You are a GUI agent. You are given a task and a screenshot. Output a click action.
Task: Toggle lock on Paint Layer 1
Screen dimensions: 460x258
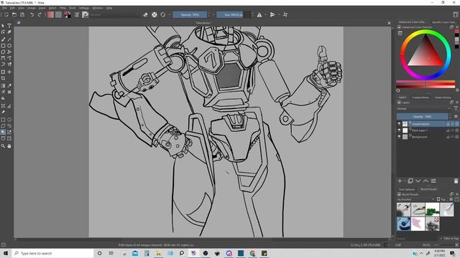pos(448,130)
